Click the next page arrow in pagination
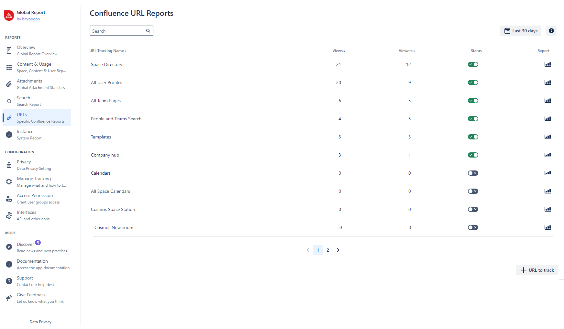 [x=338, y=250]
